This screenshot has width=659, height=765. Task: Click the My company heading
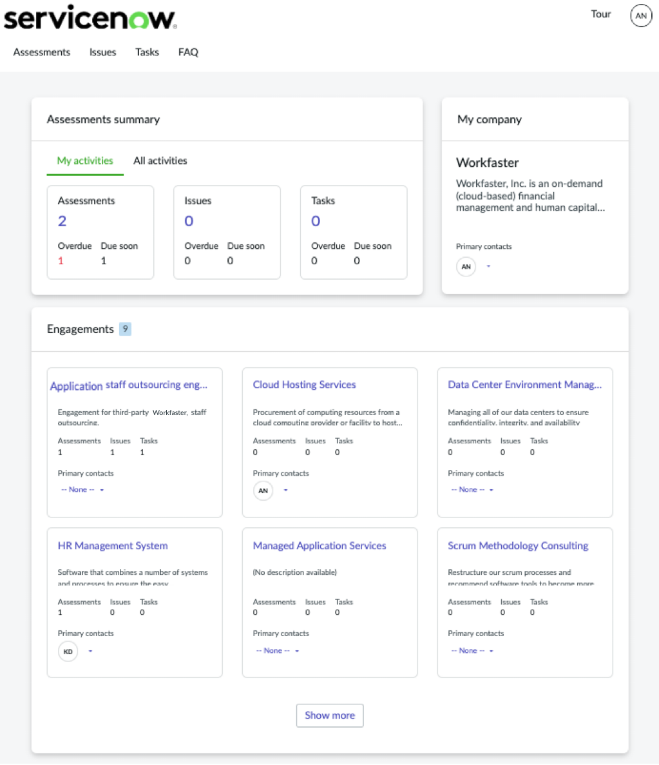point(489,119)
